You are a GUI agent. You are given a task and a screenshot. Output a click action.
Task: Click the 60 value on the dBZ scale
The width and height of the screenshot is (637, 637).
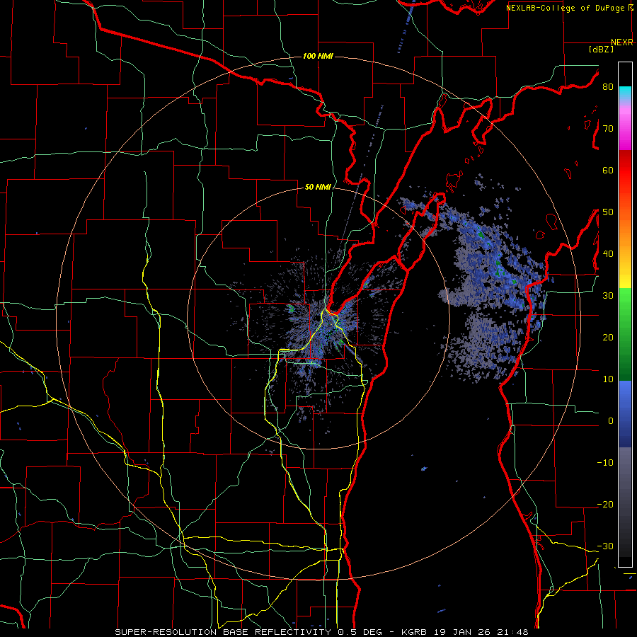click(x=608, y=170)
